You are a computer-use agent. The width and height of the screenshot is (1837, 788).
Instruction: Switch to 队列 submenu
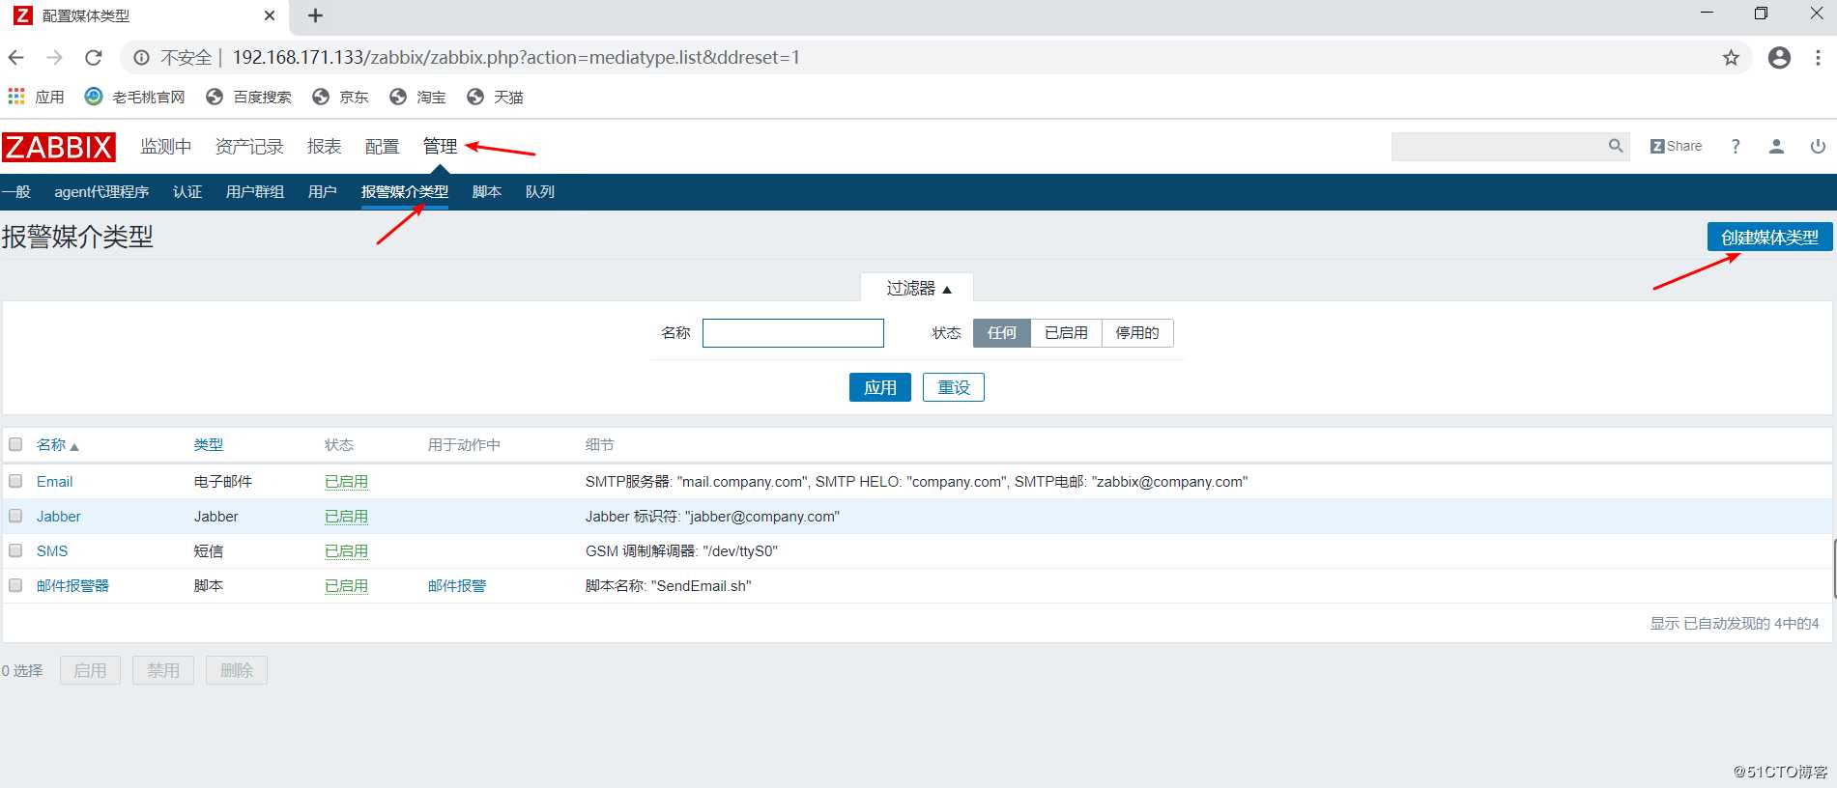[540, 192]
